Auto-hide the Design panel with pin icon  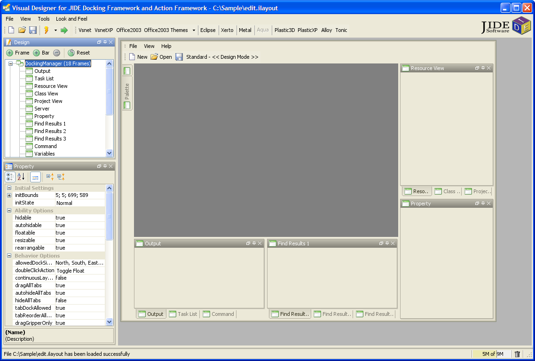click(105, 42)
